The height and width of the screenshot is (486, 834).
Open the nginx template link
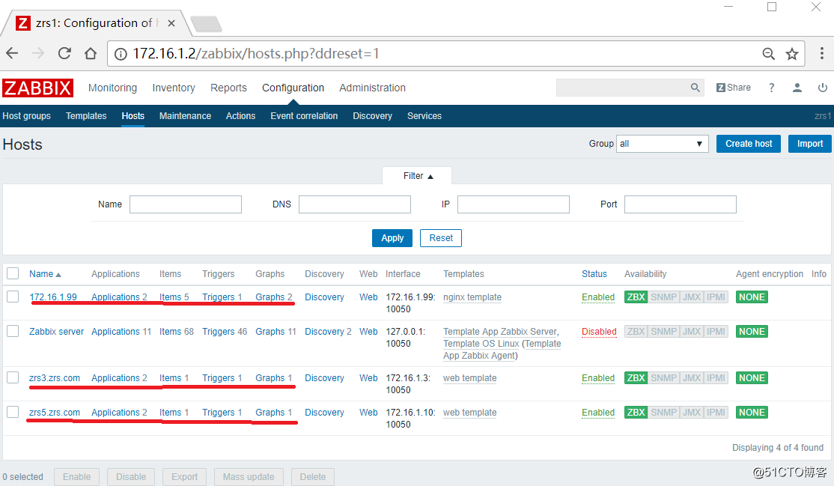click(x=472, y=297)
